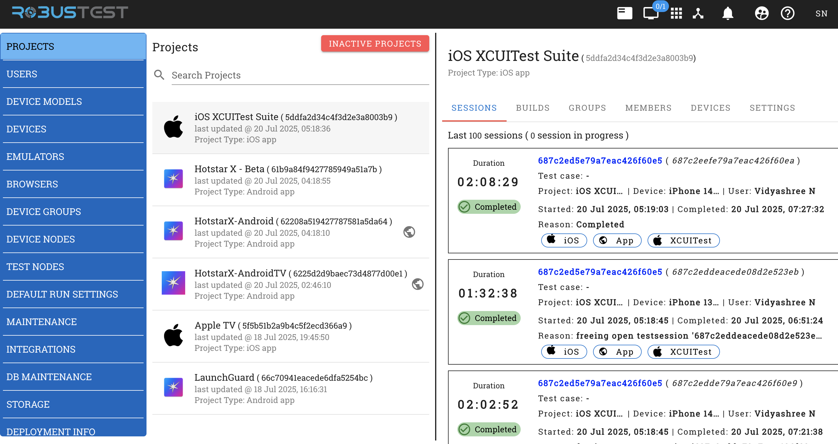Click the HotstarX-AndroidTV project icon
Image resolution: width=838 pixels, height=444 pixels.
[173, 283]
